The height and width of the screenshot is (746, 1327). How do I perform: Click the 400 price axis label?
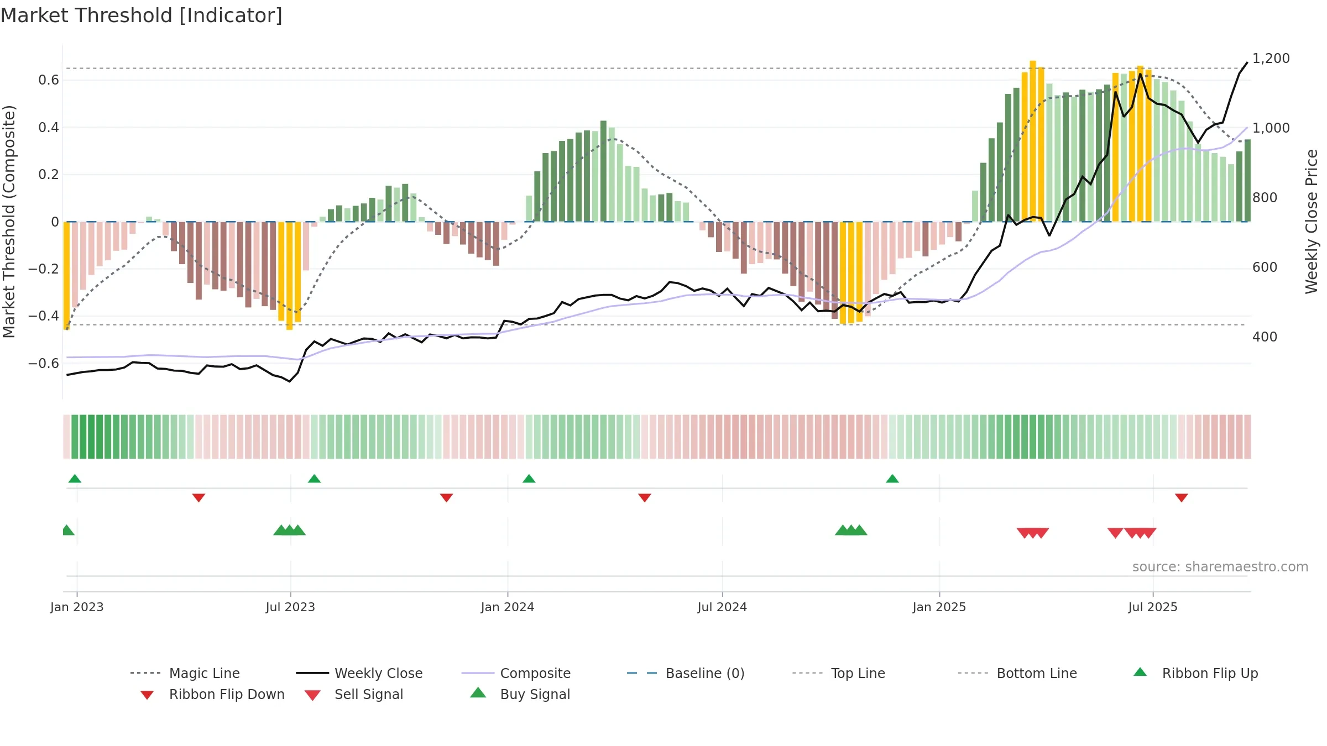coord(1265,337)
